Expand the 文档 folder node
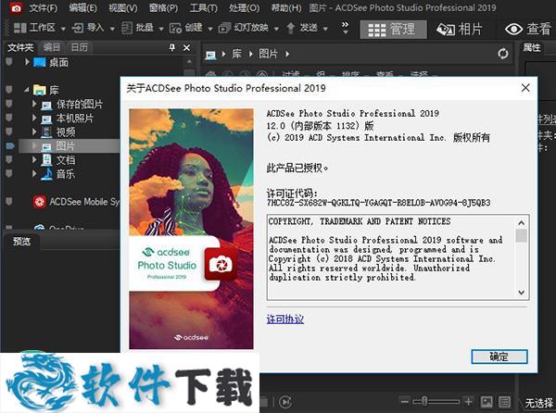The image size is (556, 413). point(34,160)
